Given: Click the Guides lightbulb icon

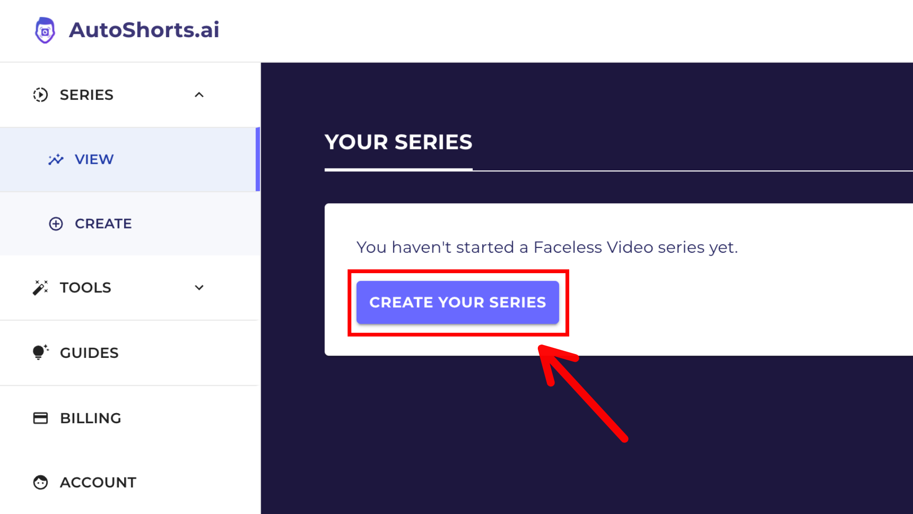Looking at the screenshot, I should (40, 352).
